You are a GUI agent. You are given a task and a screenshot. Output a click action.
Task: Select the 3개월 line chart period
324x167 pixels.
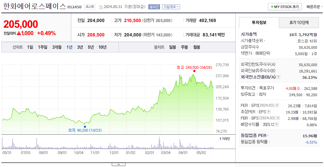coord(57,47)
